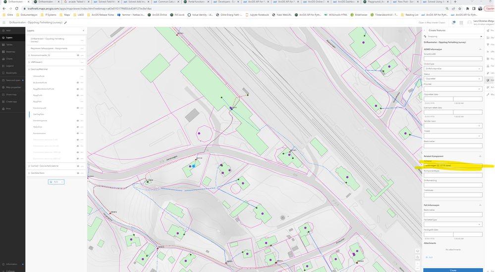
Task: Open the Legend sidebar item
Action: [x=10, y=66]
